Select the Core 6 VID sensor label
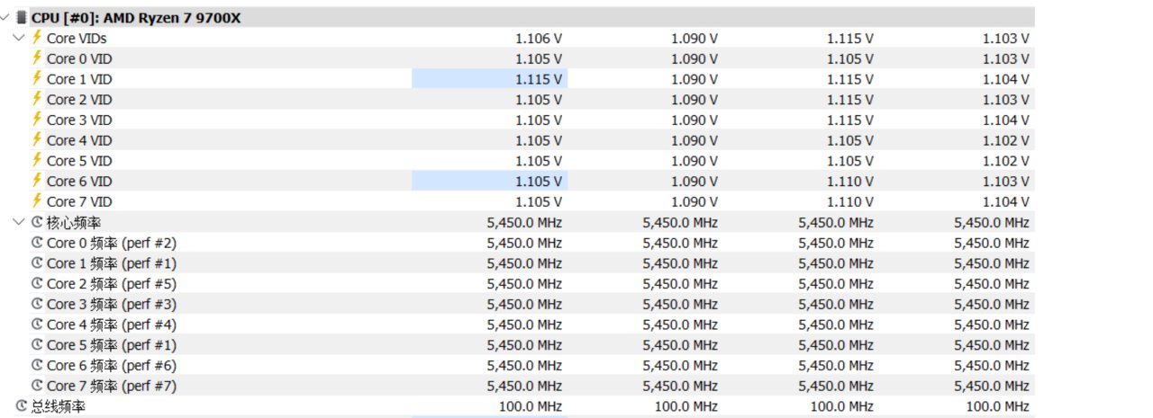 (79, 182)
